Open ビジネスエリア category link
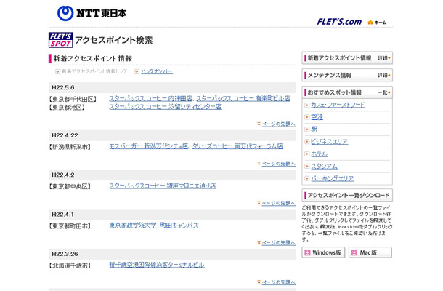This screenshot has width=443, height=291. coord(330,142)
